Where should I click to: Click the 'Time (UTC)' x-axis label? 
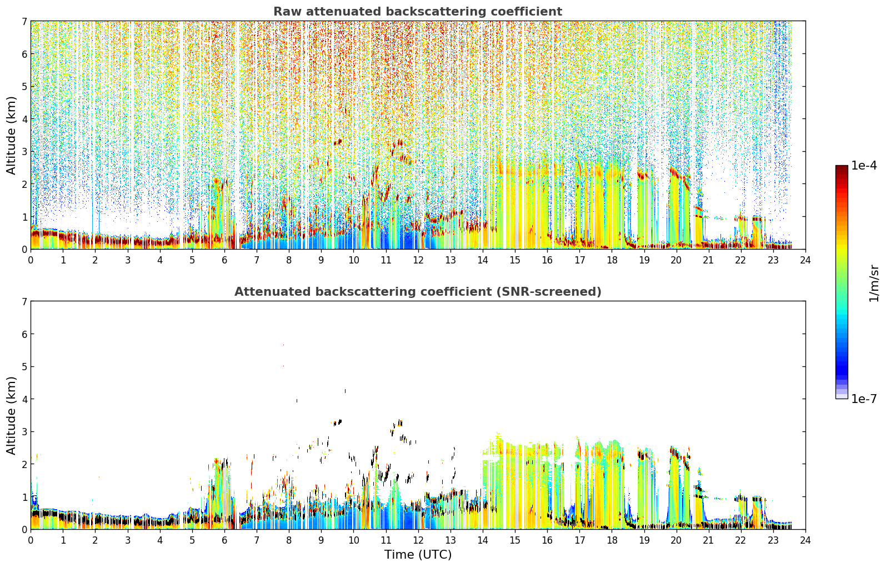pos(418,555)
